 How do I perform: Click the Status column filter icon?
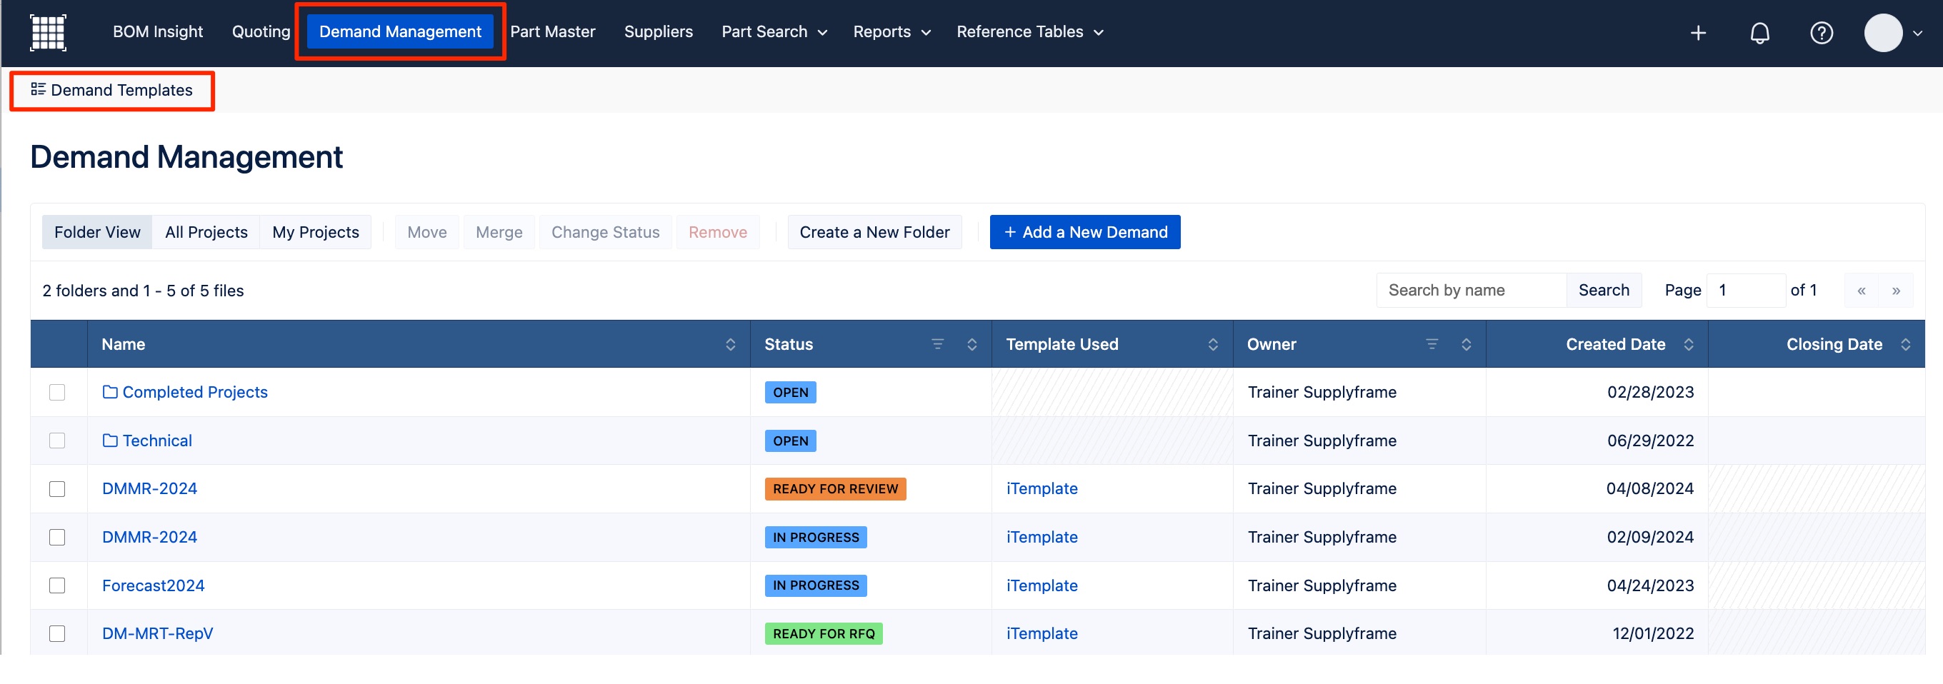point(937,344)
